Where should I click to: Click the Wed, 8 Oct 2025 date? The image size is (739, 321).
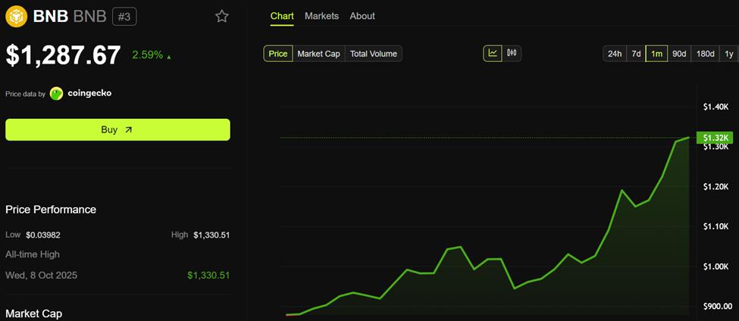[42, 276]
